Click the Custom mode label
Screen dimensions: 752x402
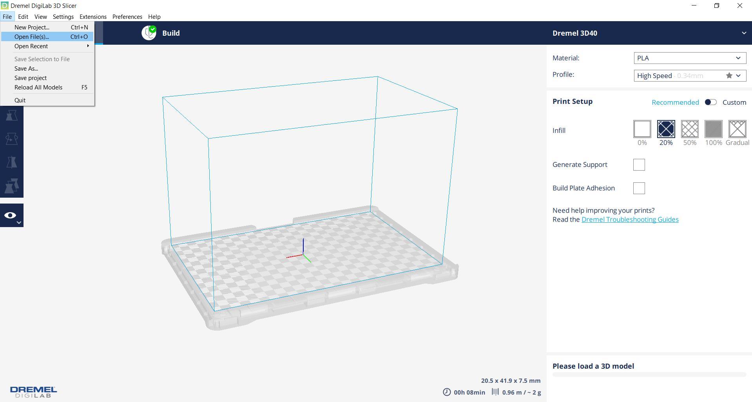tap(734, 102)
